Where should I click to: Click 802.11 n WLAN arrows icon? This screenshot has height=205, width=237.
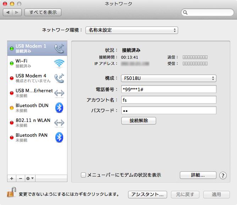(x=59, y=123)
